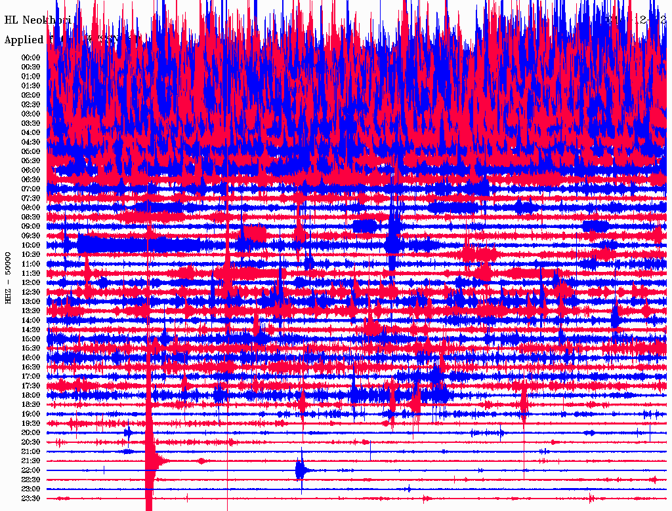The image size is (672, 511).
Task: Select the 10:00 time label
Action: (x=31, y=245)
